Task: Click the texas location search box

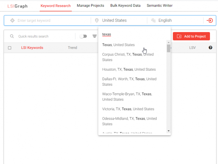Action: click(x=134, y=34)
